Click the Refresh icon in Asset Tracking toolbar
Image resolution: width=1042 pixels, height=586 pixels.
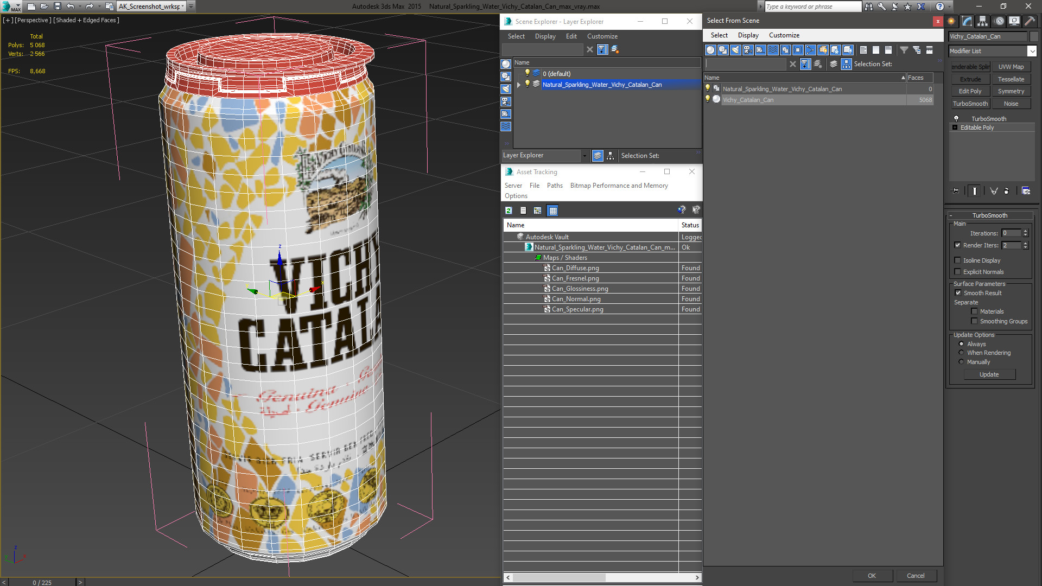(509, 211)
